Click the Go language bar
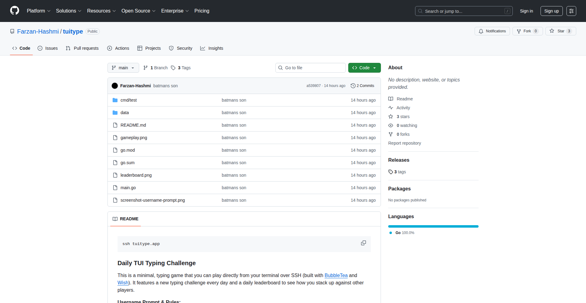This screenshot has height=303, width=586. pos(433,226)
